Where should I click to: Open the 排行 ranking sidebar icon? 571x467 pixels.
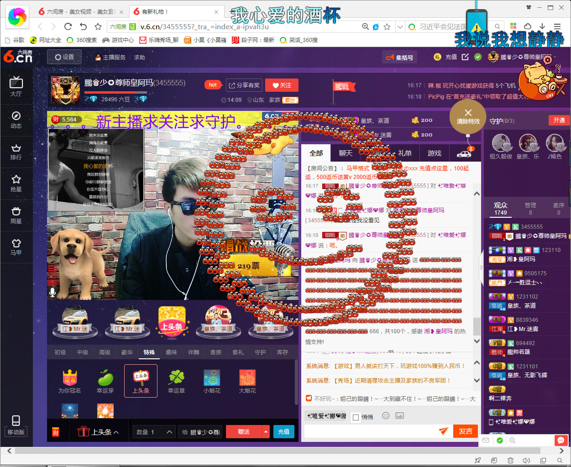[16, 152]
